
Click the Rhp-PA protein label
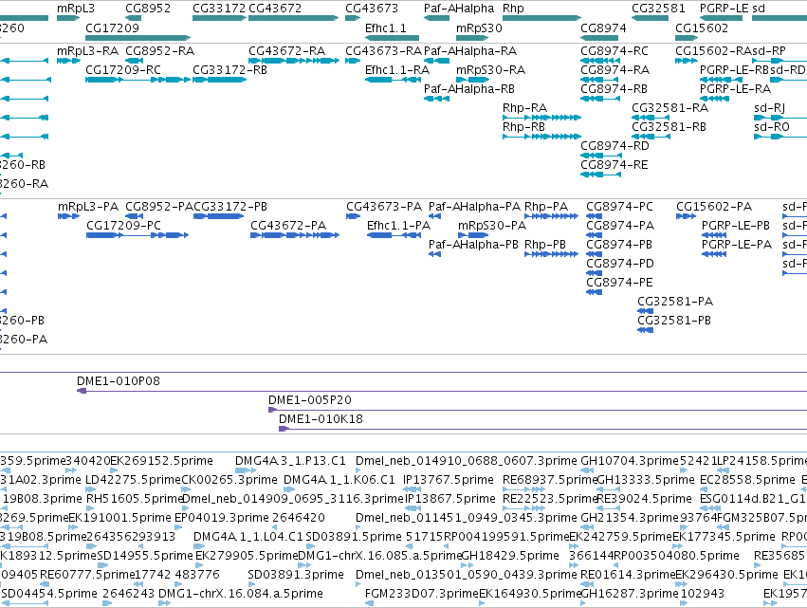546,207
